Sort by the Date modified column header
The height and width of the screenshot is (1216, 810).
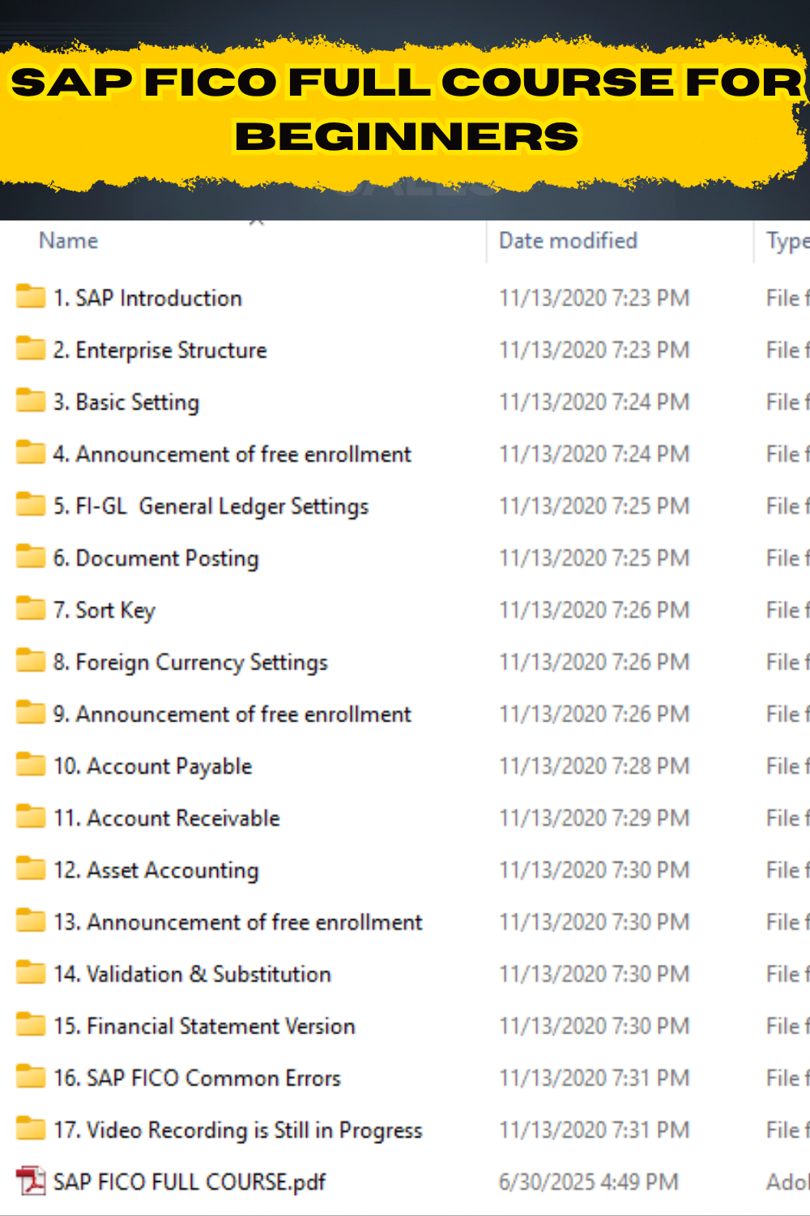click(x=568, y=241)
